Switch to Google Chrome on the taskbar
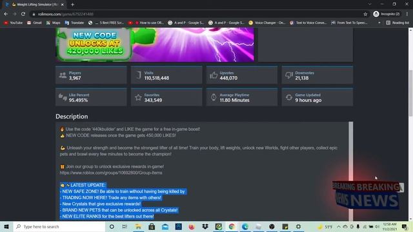Screen dimensions: 413x232 (232, 226)
